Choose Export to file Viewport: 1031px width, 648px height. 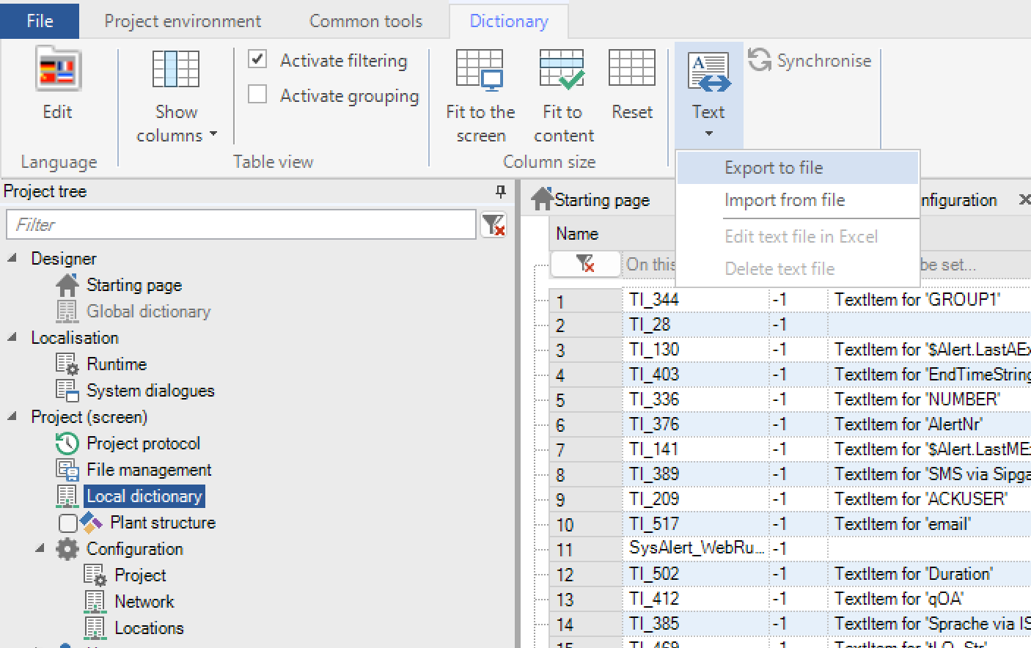[x=798, y=168]
